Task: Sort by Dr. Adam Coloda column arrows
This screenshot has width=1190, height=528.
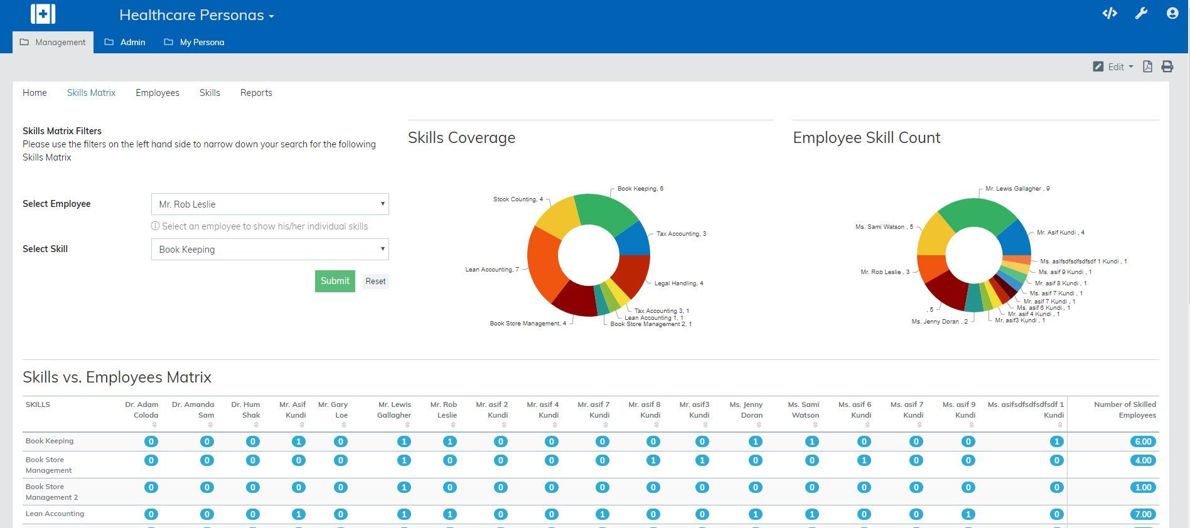Action: (154, 425)
